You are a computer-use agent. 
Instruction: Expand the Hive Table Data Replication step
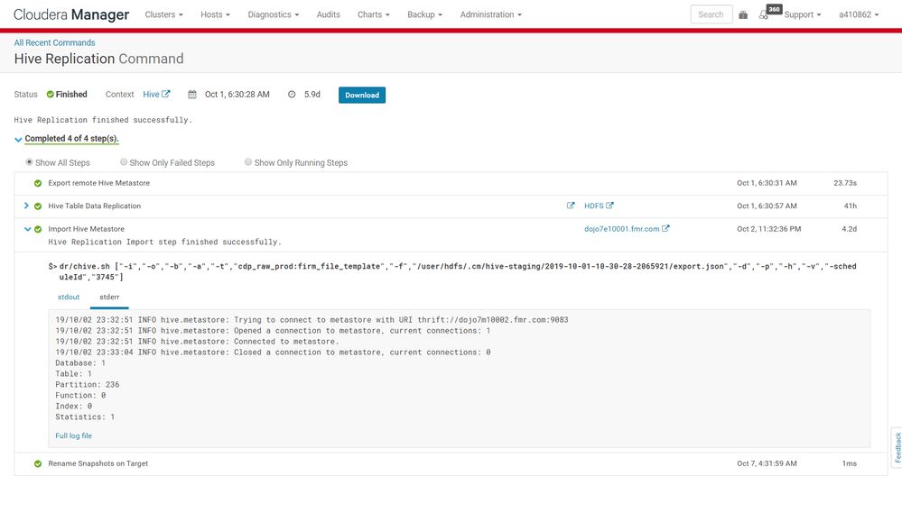(x=26, y=206)
